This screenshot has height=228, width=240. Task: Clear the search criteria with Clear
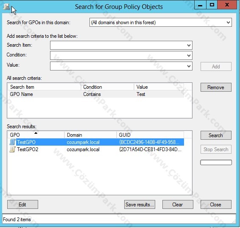tap(178, 204)
